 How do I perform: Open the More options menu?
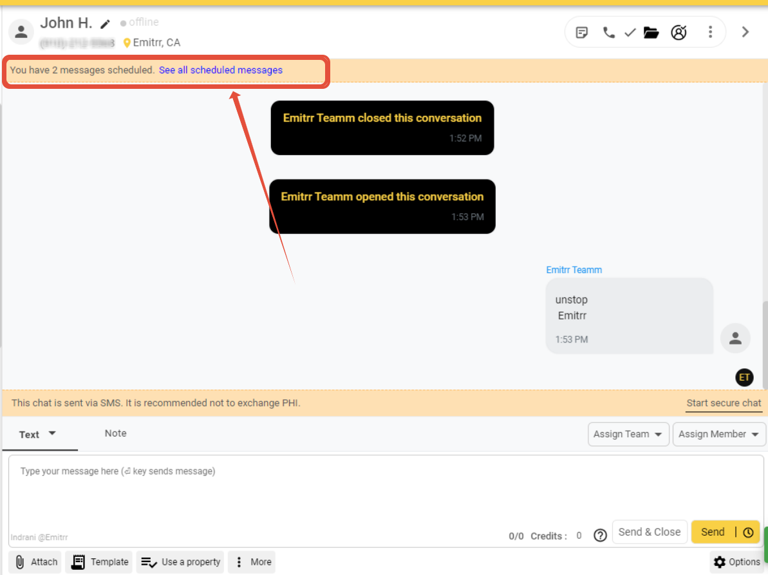pyautogui.click(x=252, y=561)
